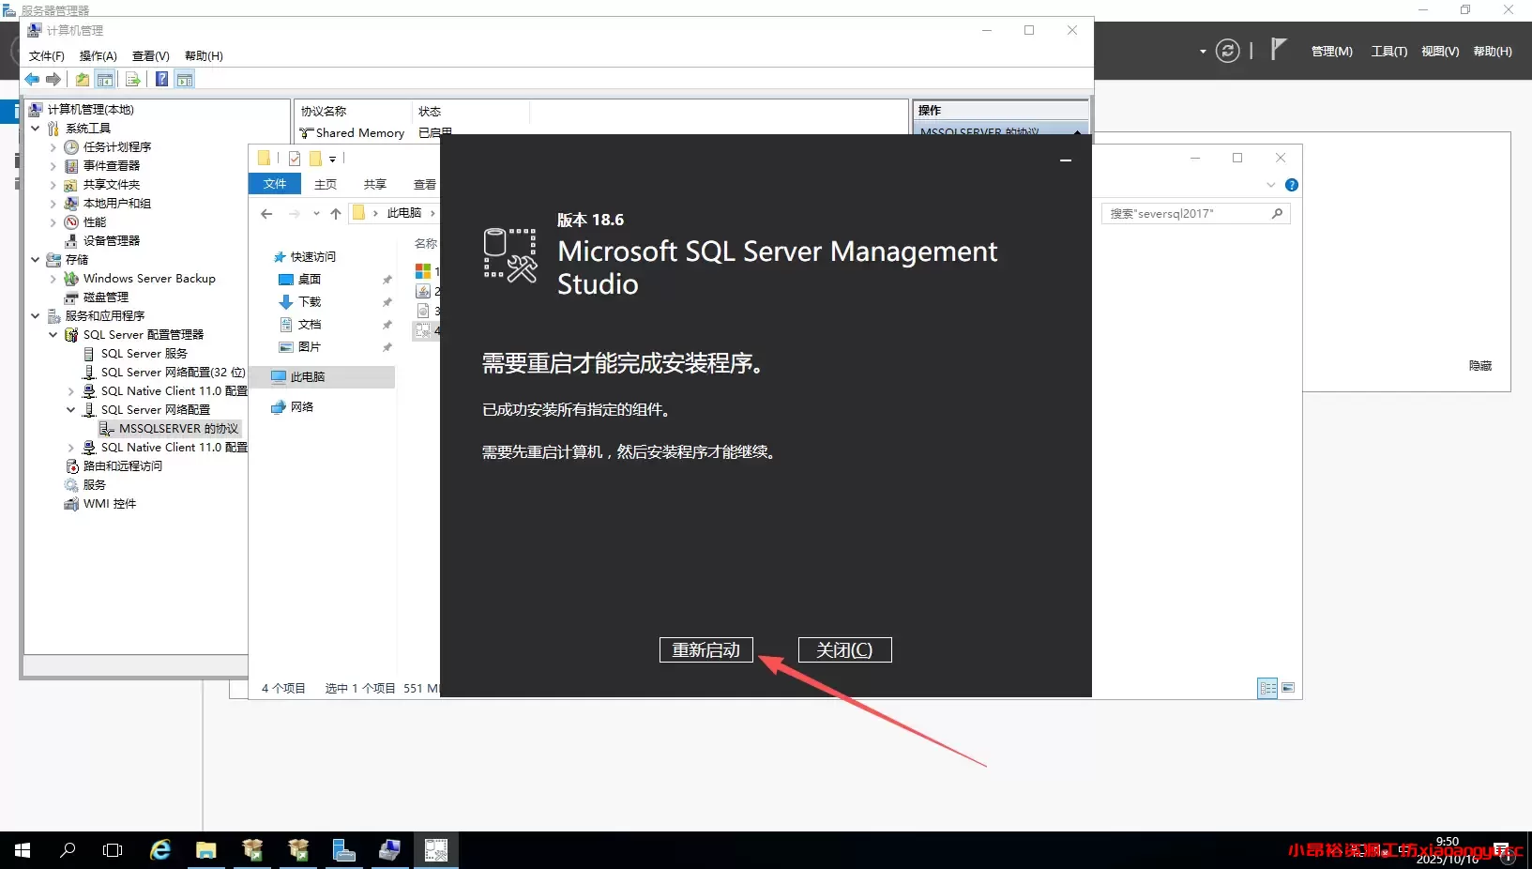Click the forward arrow in Computer Management toolbar
Image resolution: width=1532 pixels, height=869 pixels.
(53, 80)
